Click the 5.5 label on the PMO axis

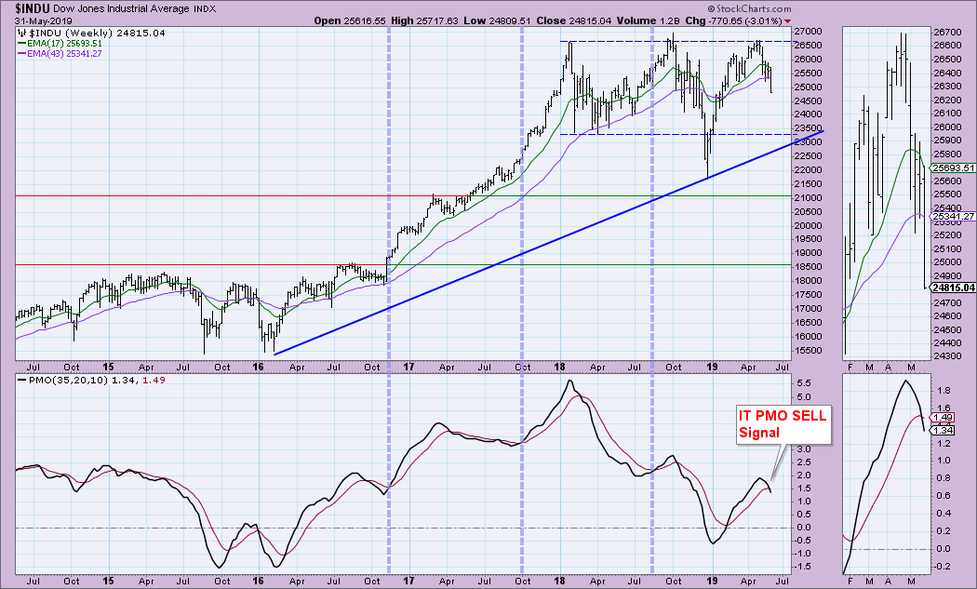click(803, 383)
